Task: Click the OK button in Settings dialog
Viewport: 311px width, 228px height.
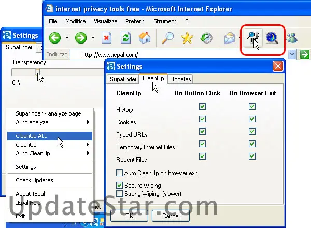Action: (x=129, y=216)
